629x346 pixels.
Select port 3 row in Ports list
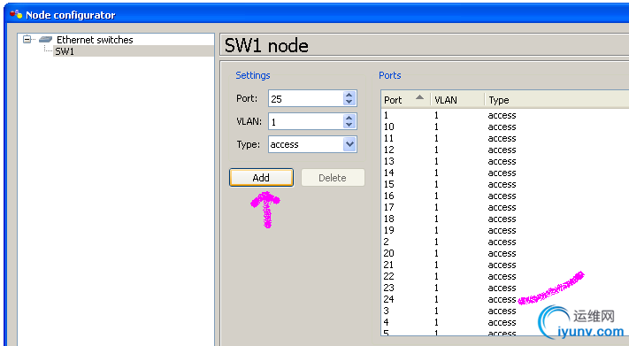505,311
